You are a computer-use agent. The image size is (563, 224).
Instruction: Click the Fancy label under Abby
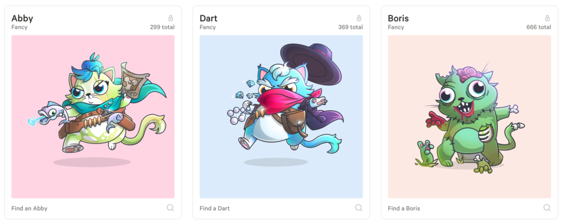tap(19, 27)
